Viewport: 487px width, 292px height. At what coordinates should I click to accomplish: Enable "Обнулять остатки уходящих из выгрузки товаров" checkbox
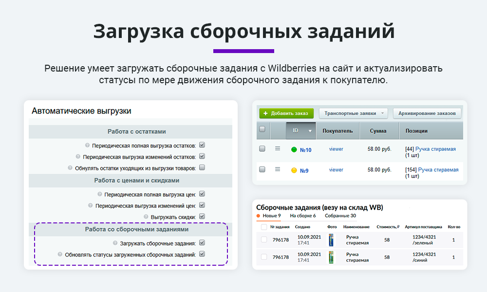(x=201, y=167)
